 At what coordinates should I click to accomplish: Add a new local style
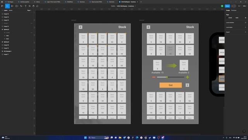click(245, 27)
